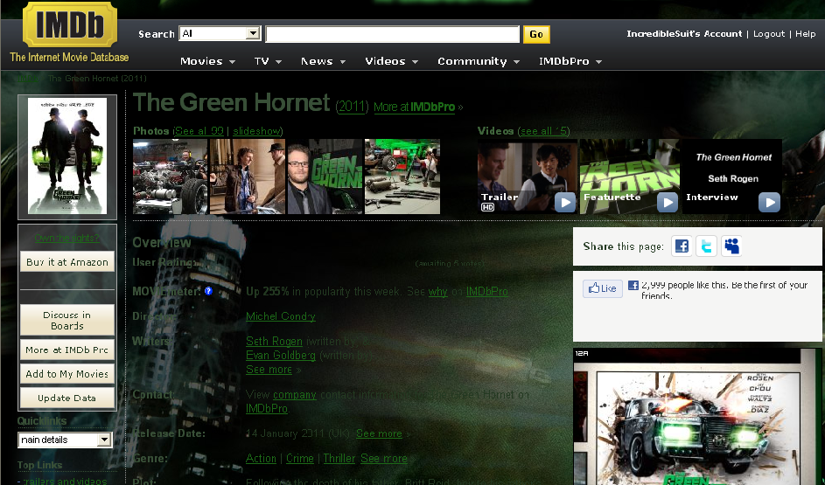Click the Green Hornet car advertisement
The width and height of the screenshot is (825, 485).
pos(697,417)
